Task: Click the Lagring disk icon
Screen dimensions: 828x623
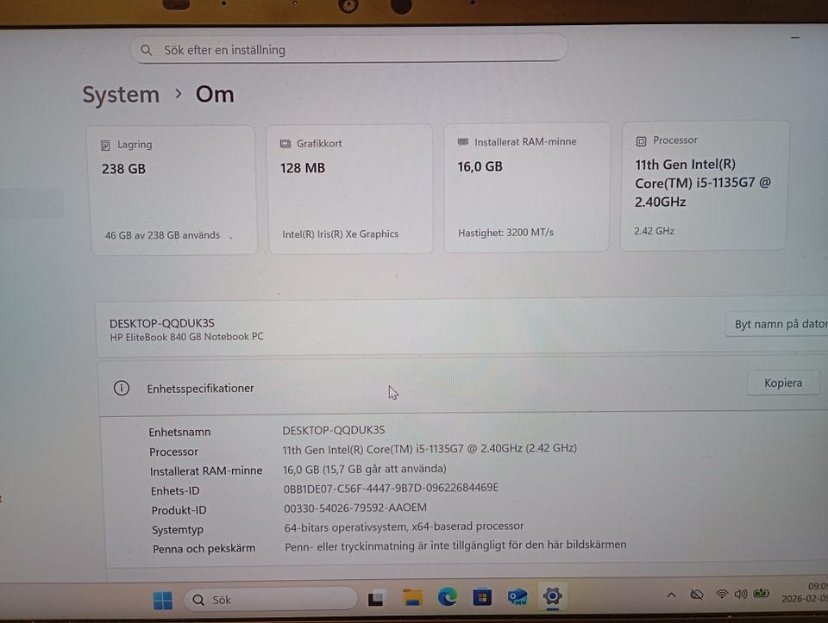Action: pyautogui.click(x=105, y=145)
